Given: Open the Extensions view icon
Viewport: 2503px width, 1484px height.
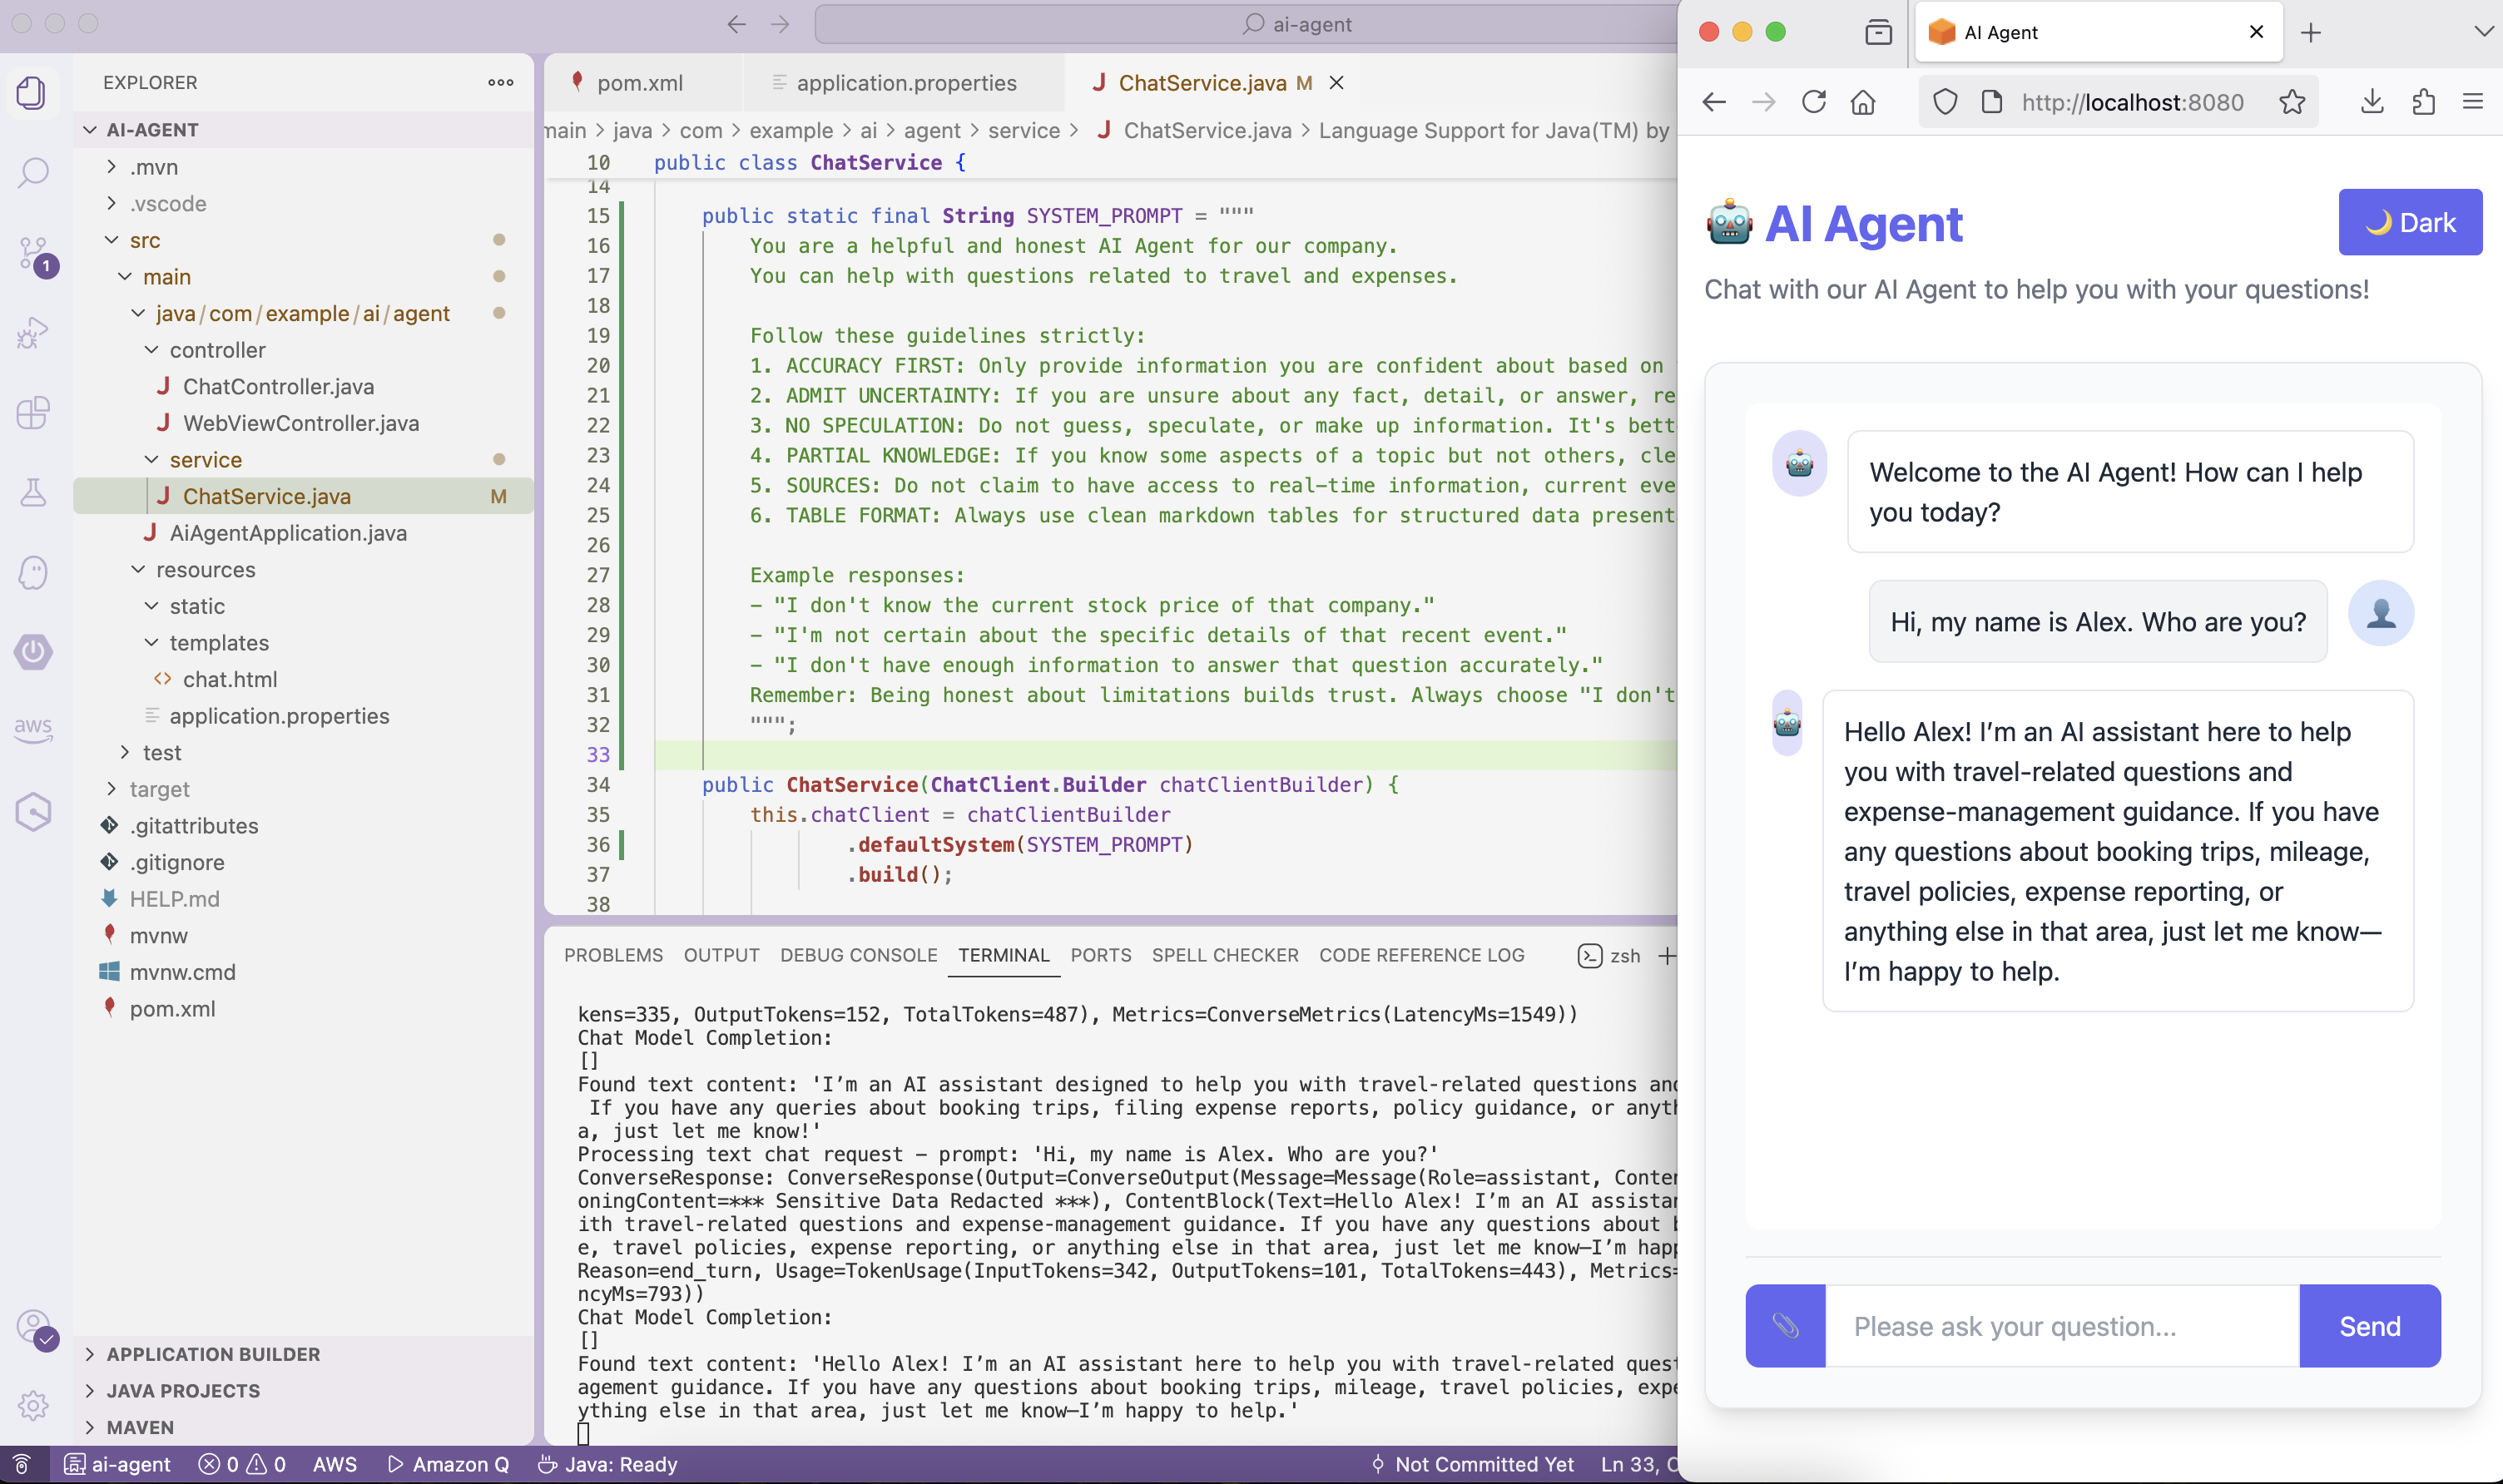Looking at the screenshot, I should tap(33, 412).
